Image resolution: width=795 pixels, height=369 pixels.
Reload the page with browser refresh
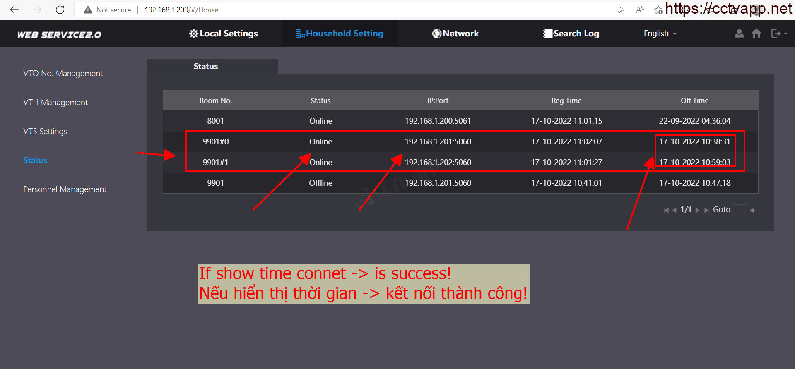click(x=60, y=10)
